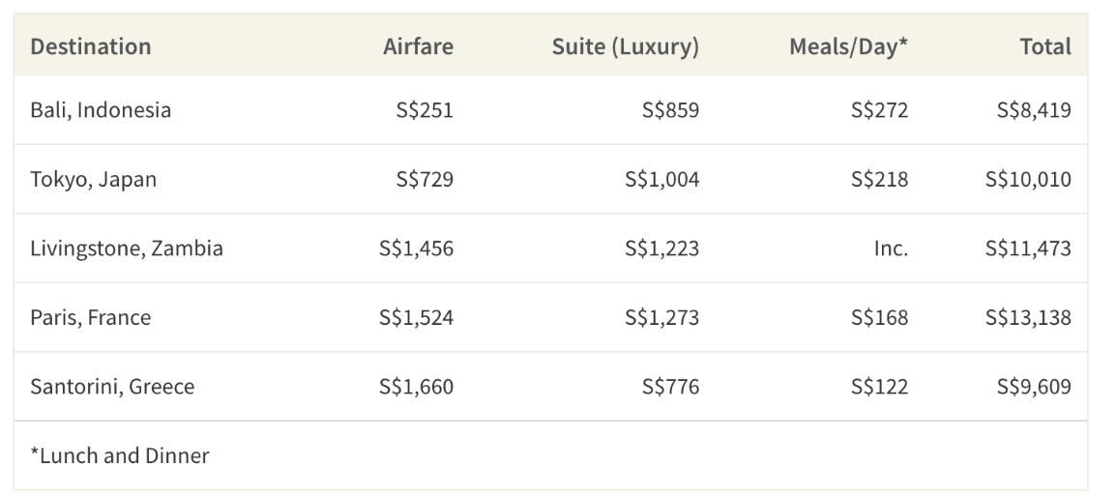Click the Livingstone, Zambia destination cell
Image resolution: width=1116 pixels, height=496 pixels.
pos(127,248)
